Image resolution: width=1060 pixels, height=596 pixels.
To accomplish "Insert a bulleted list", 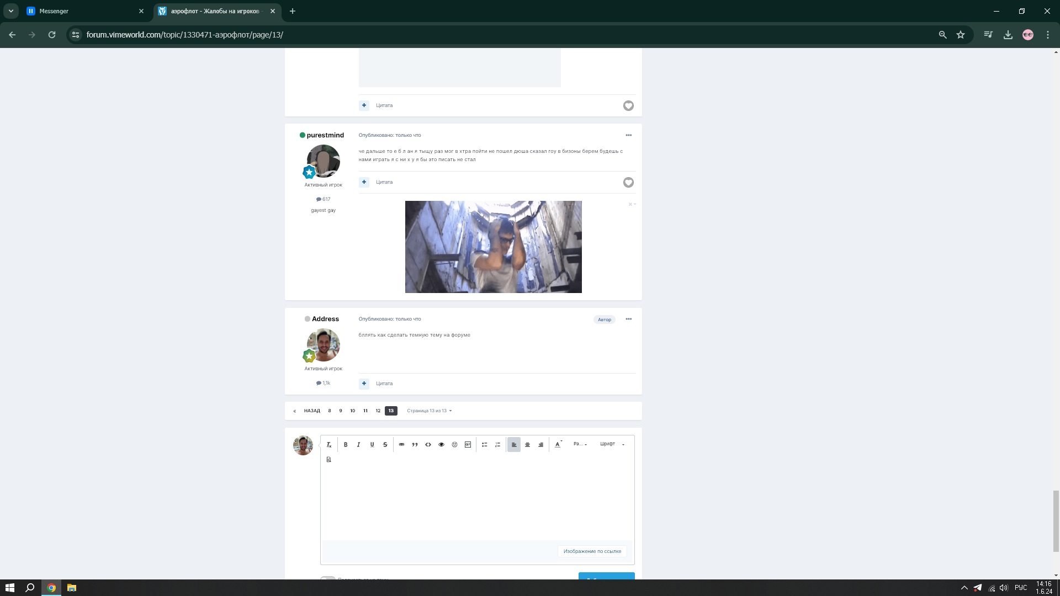I will click(x=484, y=445).
